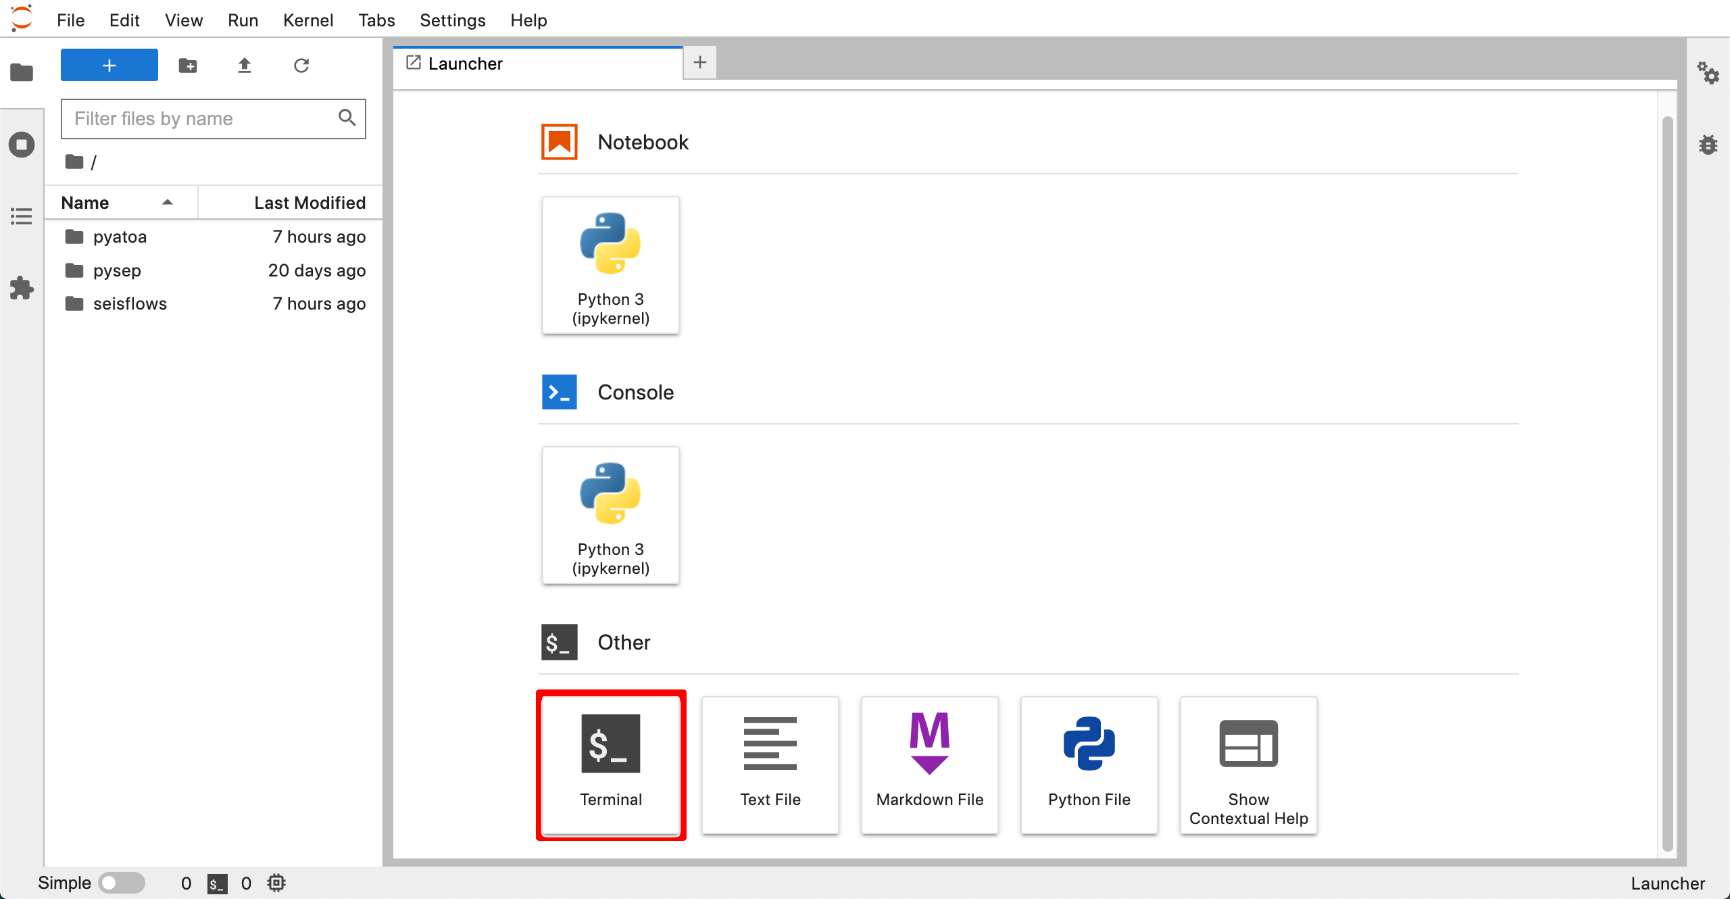
Task: Open the Run menu
Action: tap(243, 20)
